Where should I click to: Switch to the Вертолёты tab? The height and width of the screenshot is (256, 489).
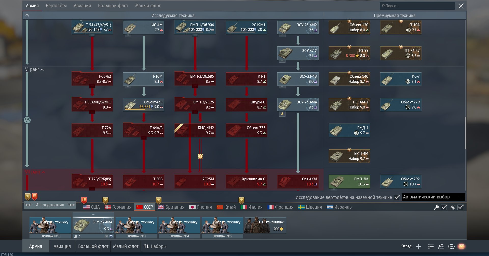(56, 6)
